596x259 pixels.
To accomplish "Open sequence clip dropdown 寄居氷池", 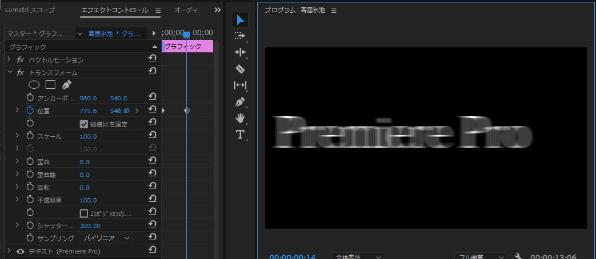I will pos(80,33).
